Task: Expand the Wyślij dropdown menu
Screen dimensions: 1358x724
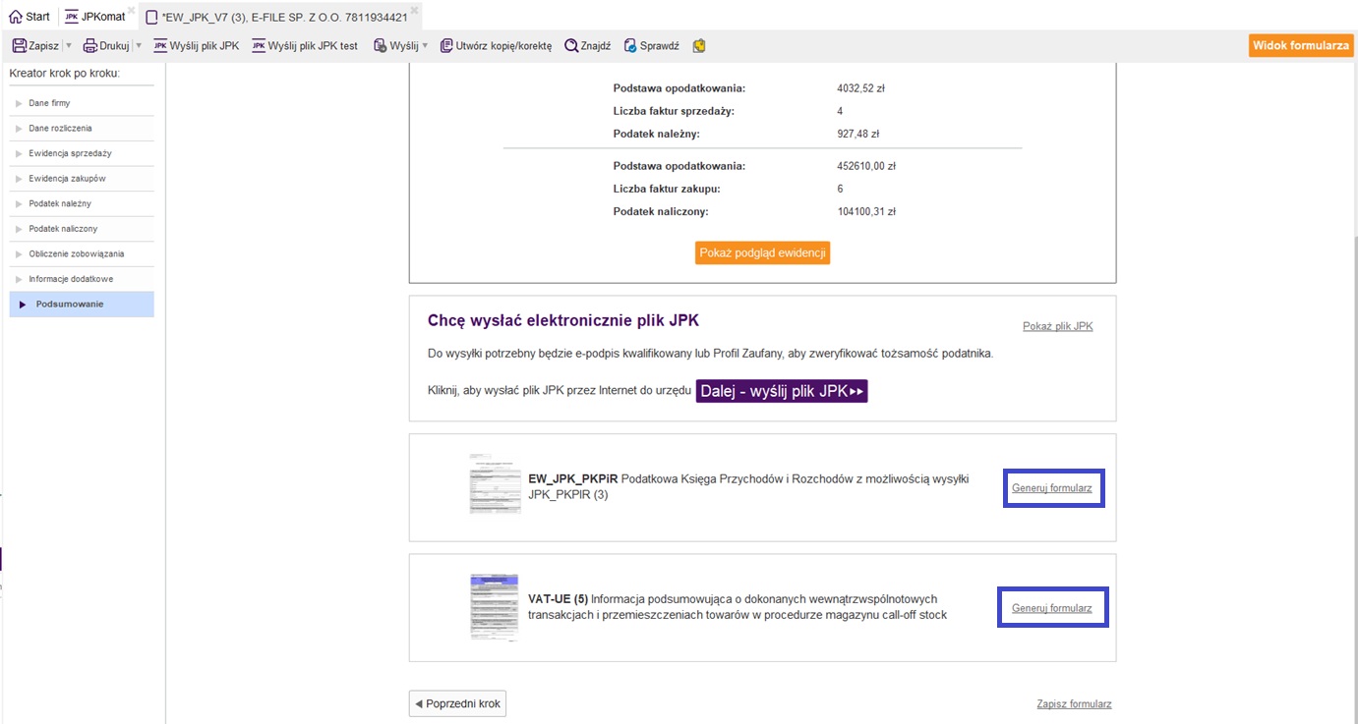Action: [x=425, y=46]
